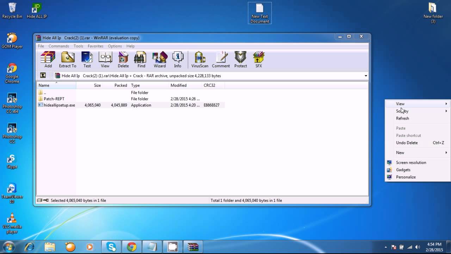Open Skype from the taskbar
Screen dimensions: 451x254
111,247
